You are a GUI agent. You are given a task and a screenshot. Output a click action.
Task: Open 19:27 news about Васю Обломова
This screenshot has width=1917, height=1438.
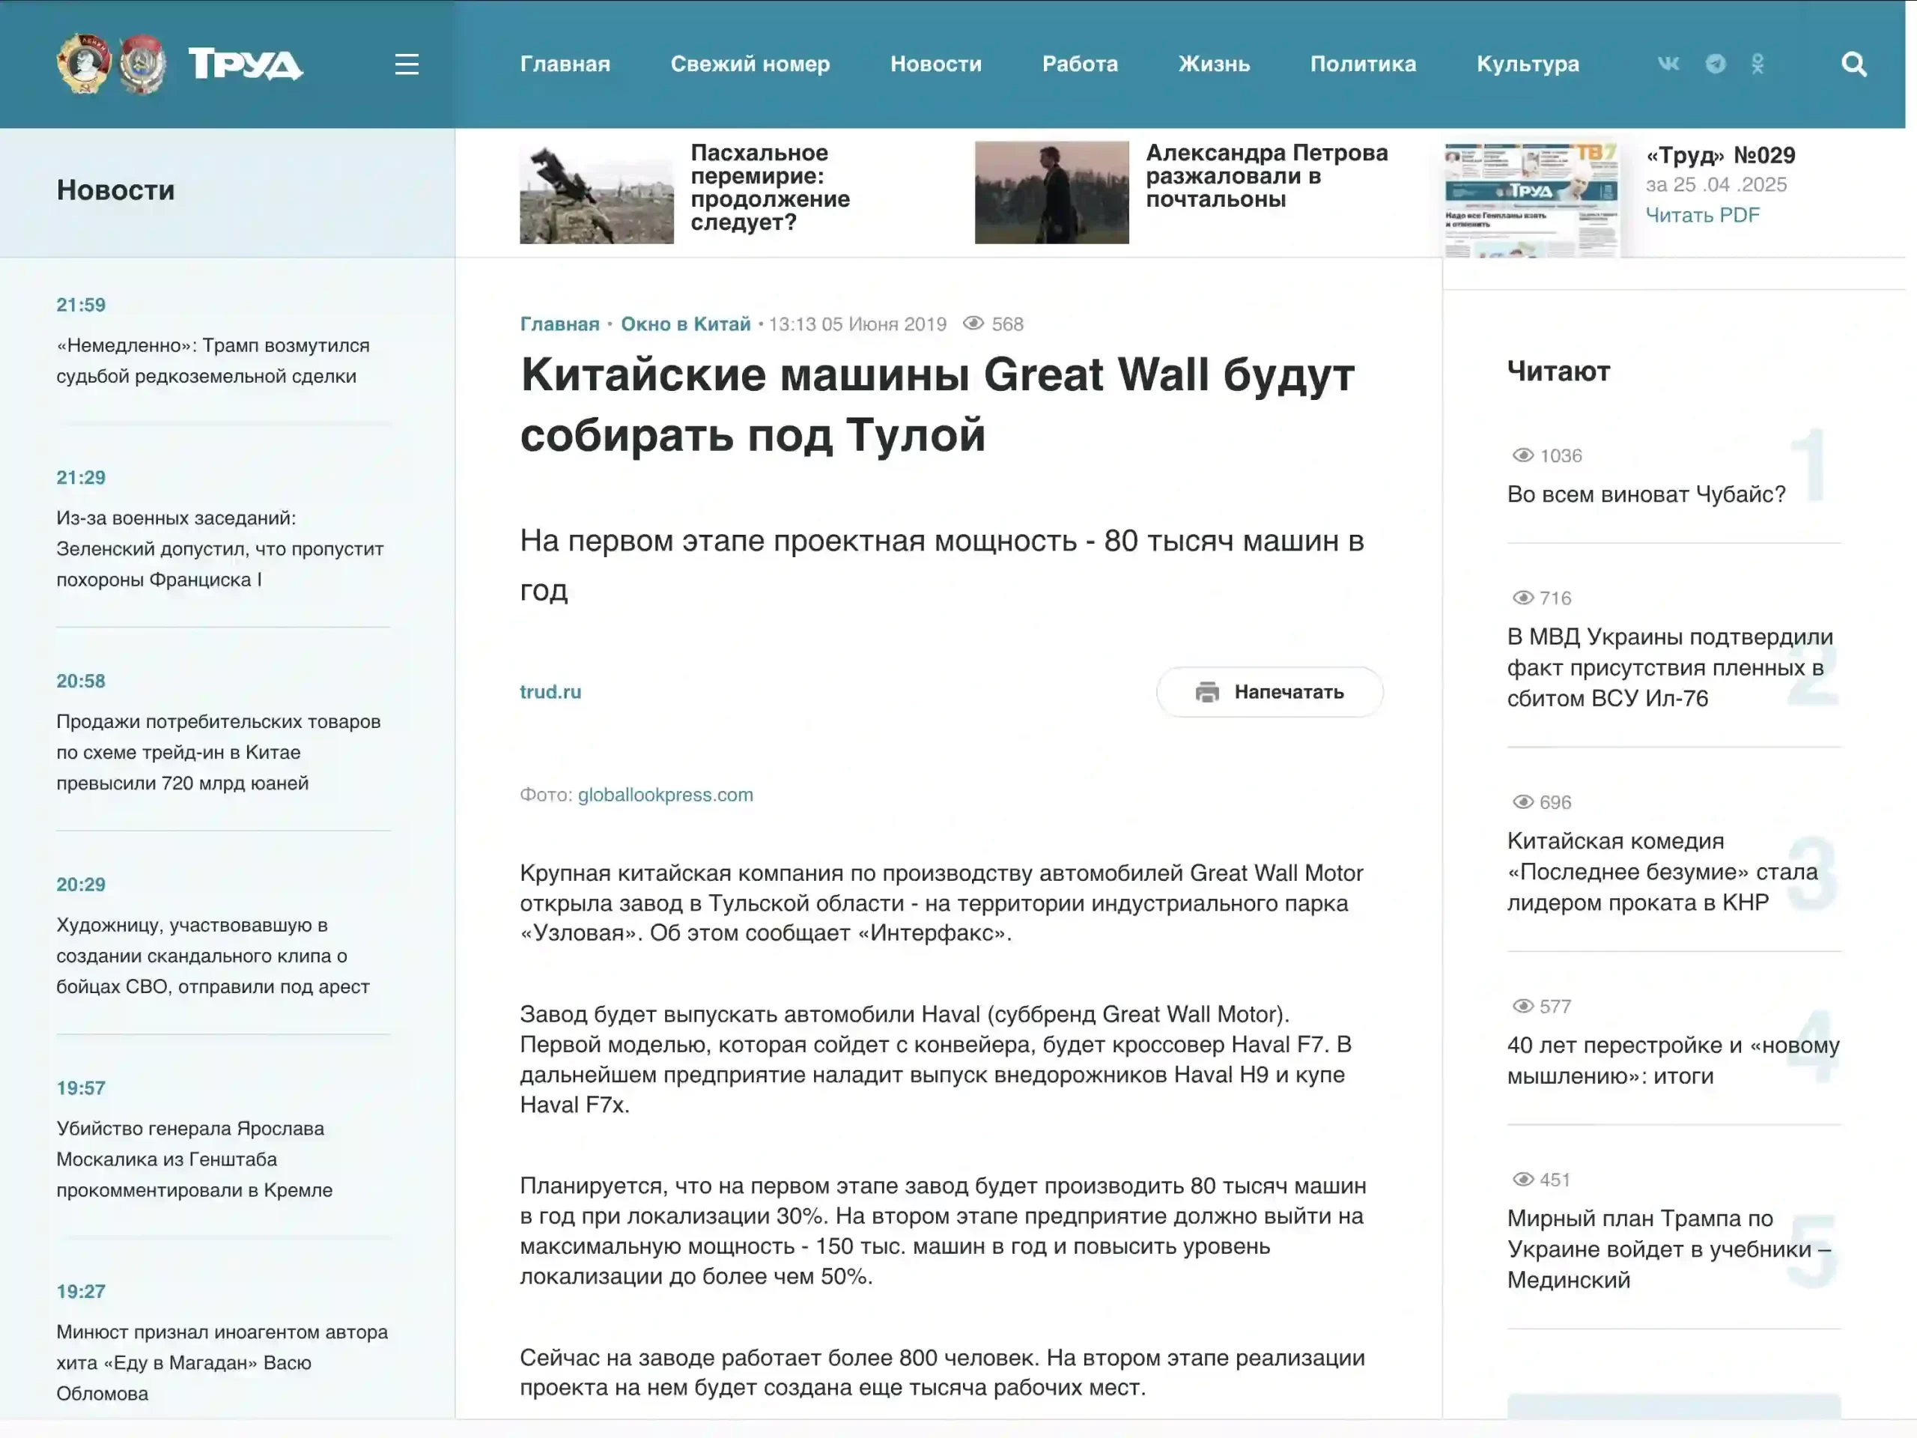[x=222, y=1362]
